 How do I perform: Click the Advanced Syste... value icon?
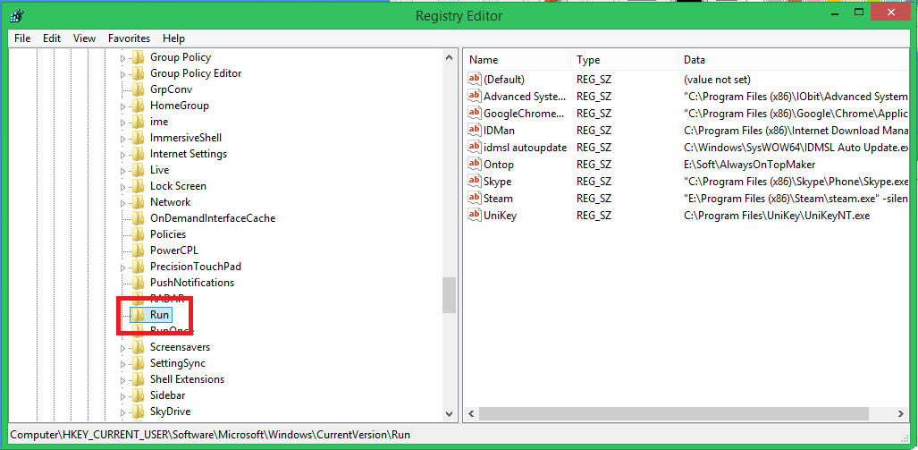coord(475,96)
